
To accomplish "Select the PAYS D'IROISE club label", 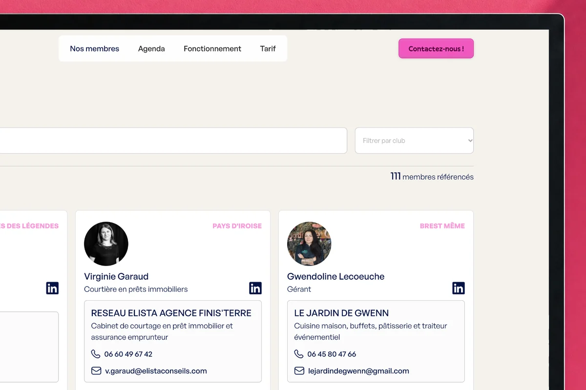I will coord(237,226).
